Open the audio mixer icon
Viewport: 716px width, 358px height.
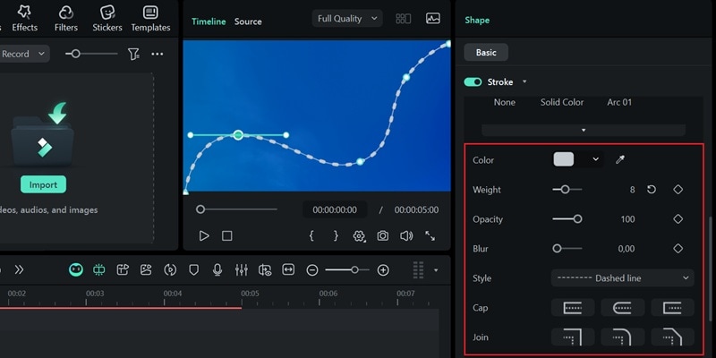(241, 270)
